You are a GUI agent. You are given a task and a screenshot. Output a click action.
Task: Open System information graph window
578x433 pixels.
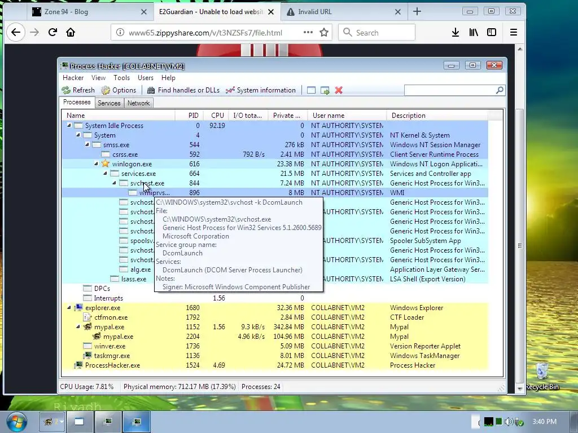click(x=261, y=90)
